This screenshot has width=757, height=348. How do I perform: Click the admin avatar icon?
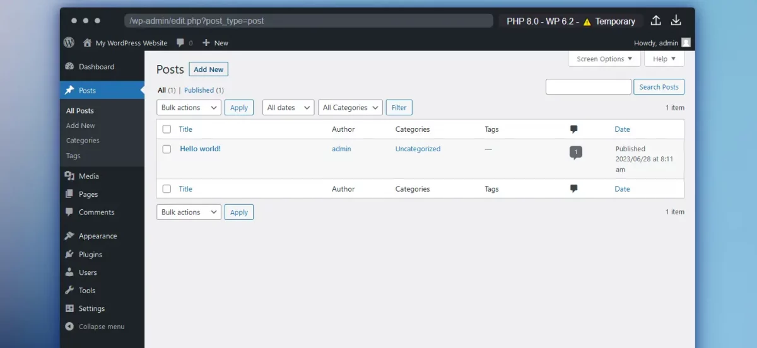click(x=686, y=43)
